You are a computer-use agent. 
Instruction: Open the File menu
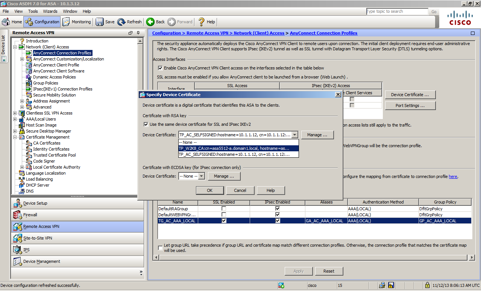6,11
